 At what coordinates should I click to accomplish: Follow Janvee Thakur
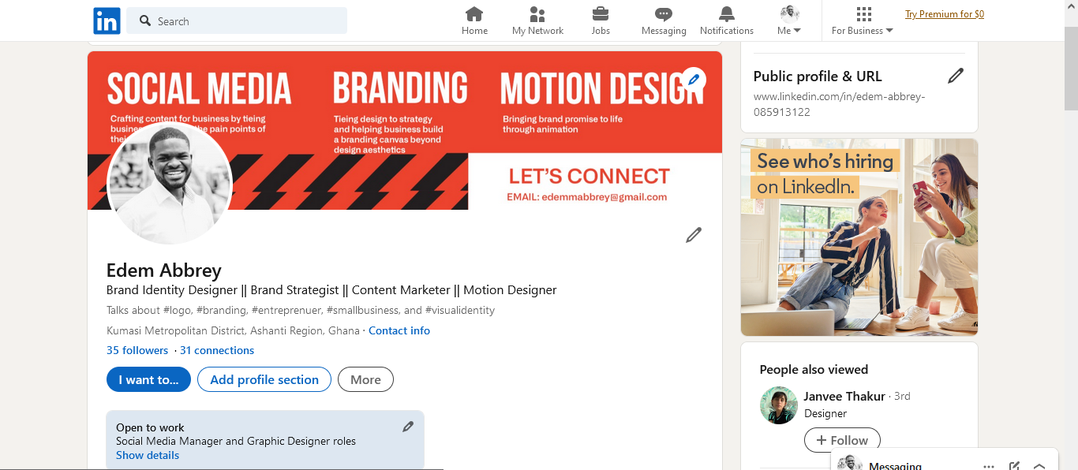(842, 440)
